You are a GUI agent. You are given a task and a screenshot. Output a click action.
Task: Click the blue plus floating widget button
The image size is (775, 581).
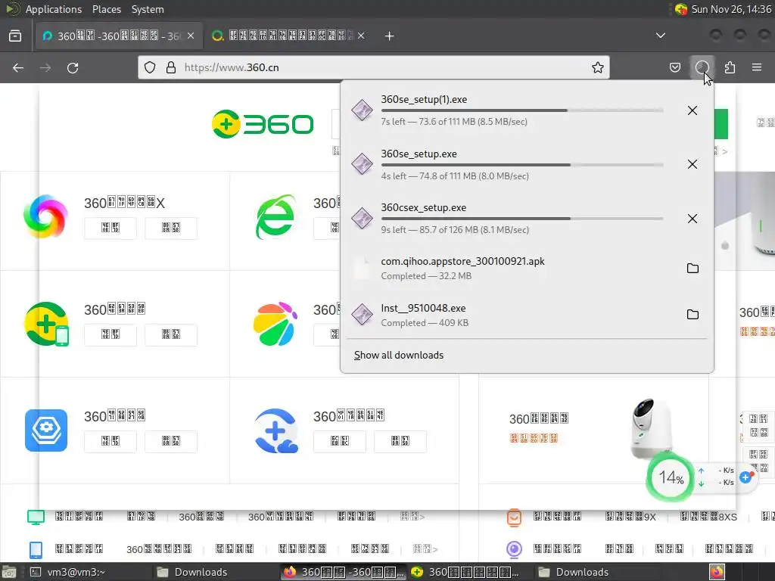point(745,477)
